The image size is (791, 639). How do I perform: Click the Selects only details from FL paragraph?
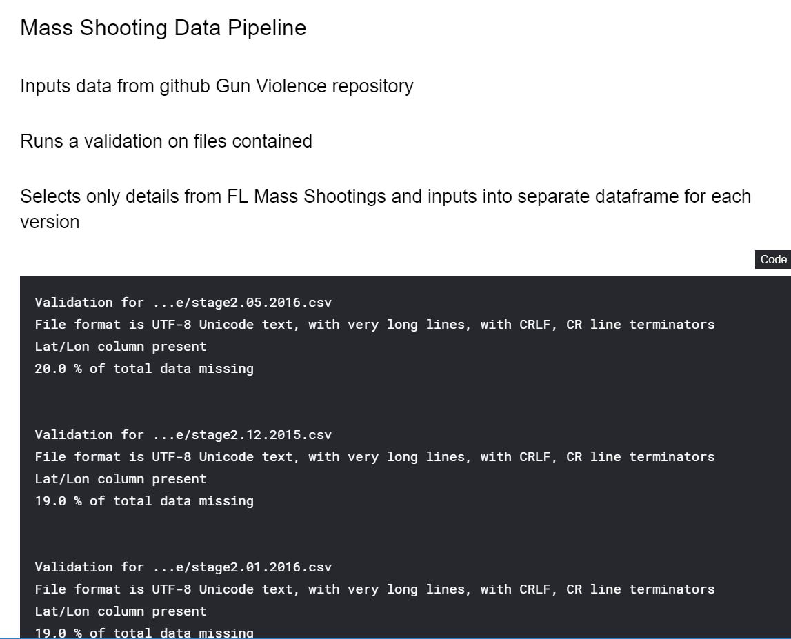385,196
